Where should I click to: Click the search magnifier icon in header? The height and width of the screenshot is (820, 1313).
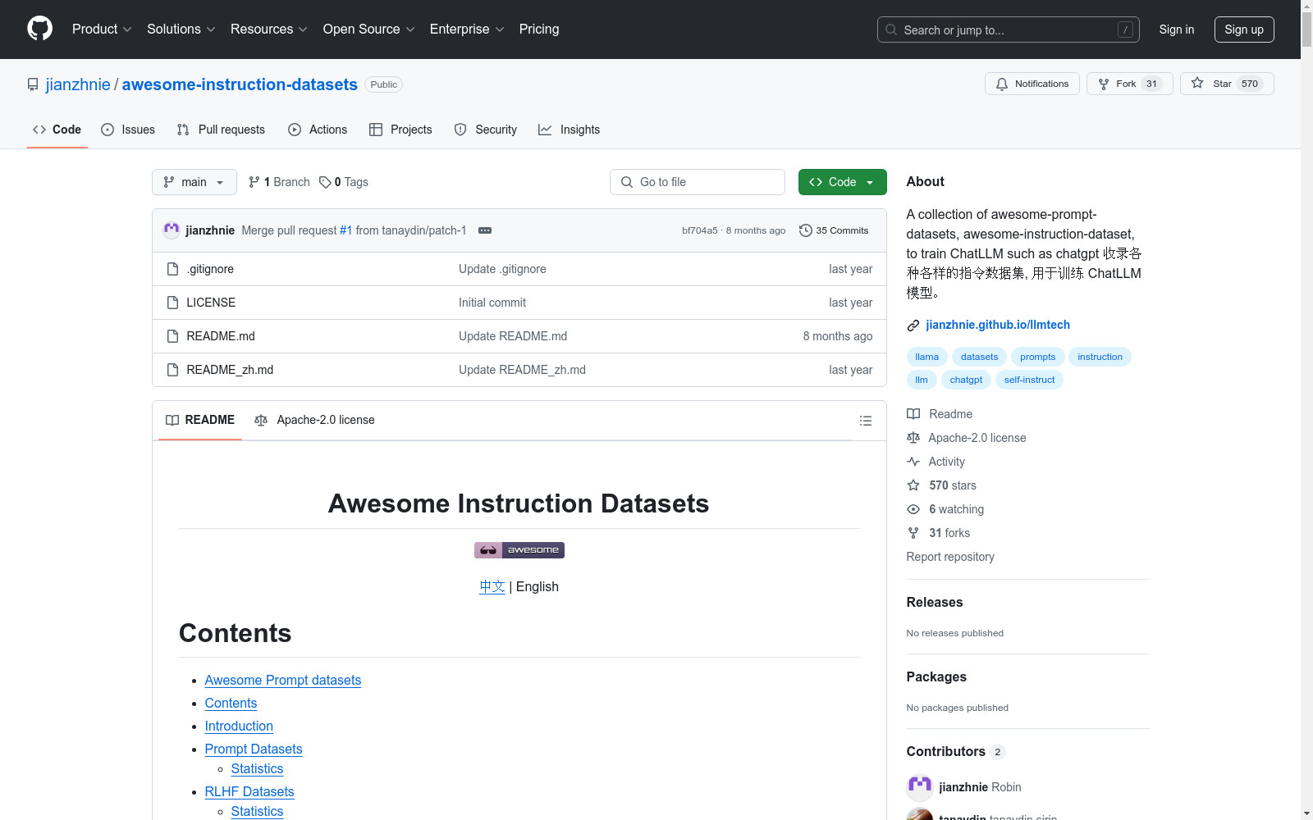891,30
